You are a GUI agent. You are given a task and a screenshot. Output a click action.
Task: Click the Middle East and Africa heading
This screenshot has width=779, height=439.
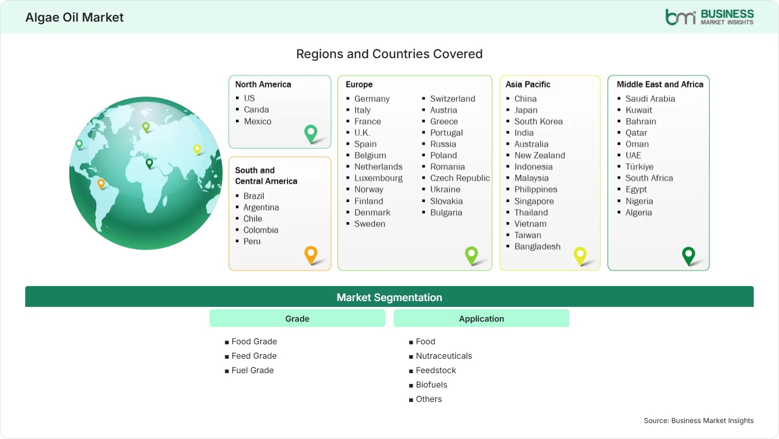660,84
